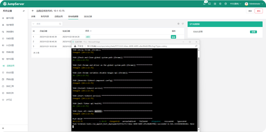Open the notification bell with badge 10
Viewport: 266px width, 132px height.
pos(204,4)
